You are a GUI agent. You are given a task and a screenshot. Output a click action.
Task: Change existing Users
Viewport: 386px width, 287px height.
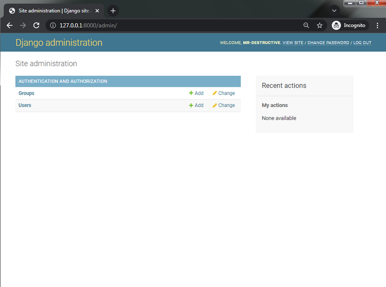click(x=224, y=105)
